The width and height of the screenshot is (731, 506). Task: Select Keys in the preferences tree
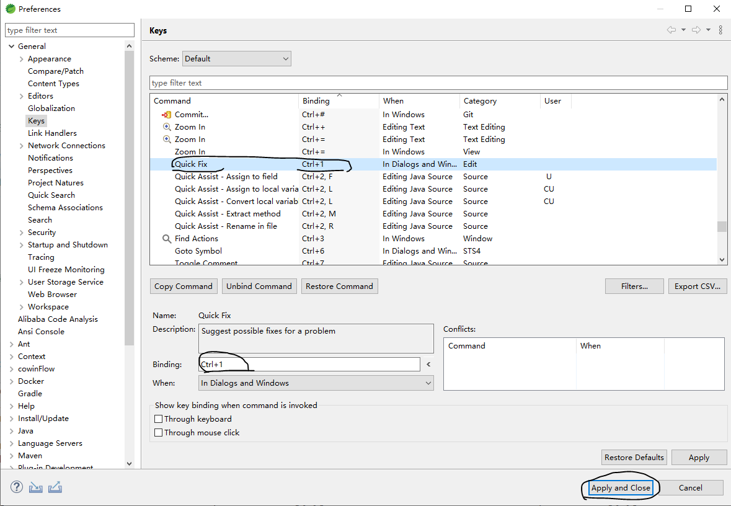click(x=37, y=121)
